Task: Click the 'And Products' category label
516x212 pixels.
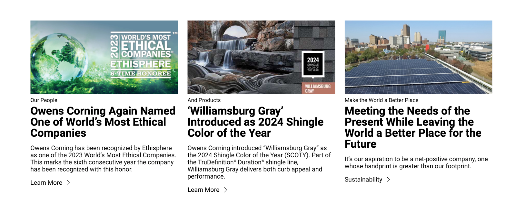Action: (204, 100)
